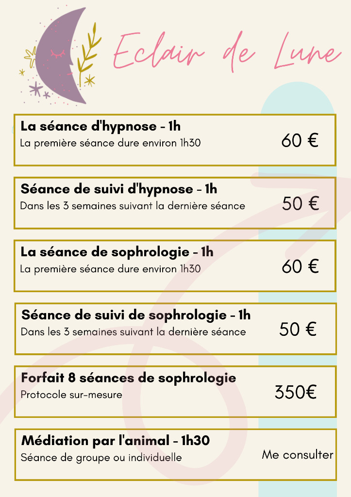Click the 60 € sophrologie price
The image size is (351, 497).
pyautogui.click(x=300, y=266)
